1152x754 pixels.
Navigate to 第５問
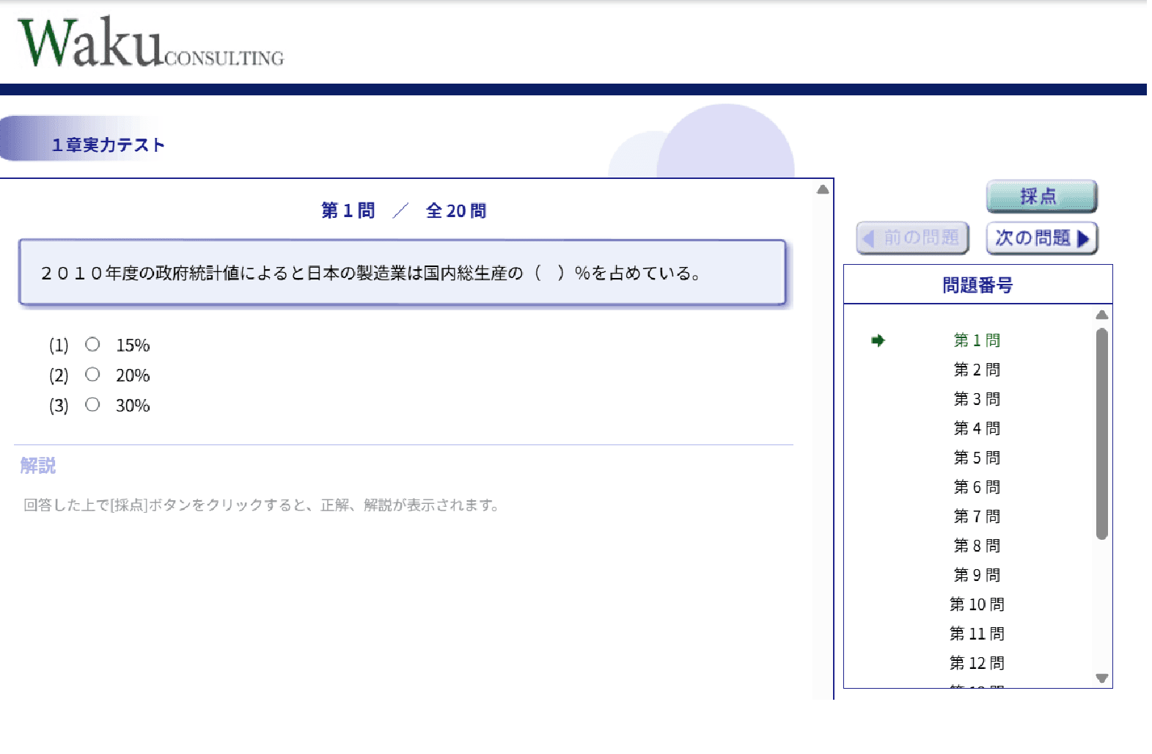point(977,458)
